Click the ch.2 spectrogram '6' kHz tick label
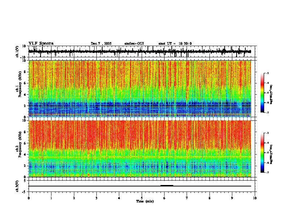This screenshot has height=222, width=287. tap(25, 143)
